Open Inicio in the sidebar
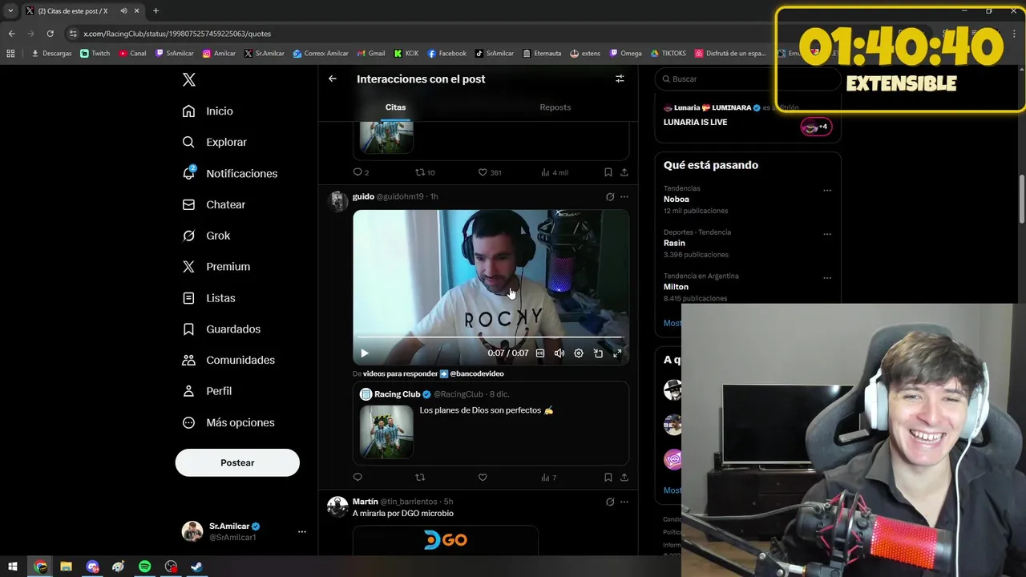The height and width of the screenshot is (577, 1026). coord(208,111)
